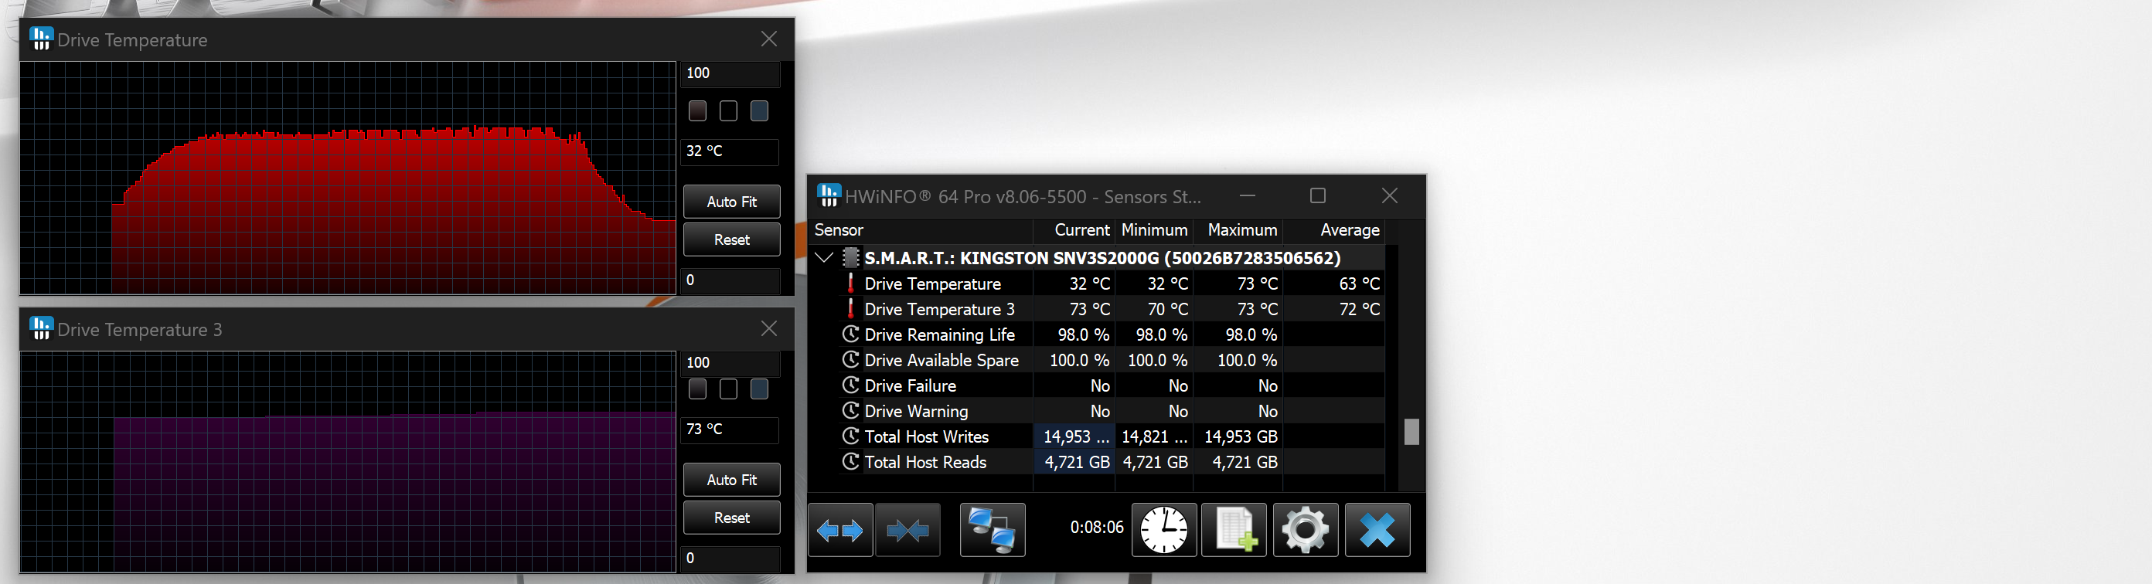This screenshot has width=2152, height=584.
Task: Pick the black middle swatch in Drive Temperature 3 window
Action: pos(728,389)
